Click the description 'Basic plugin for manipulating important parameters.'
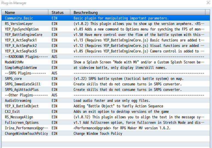The width and height of the screenshot is (212, 148). tap(121, 18)
